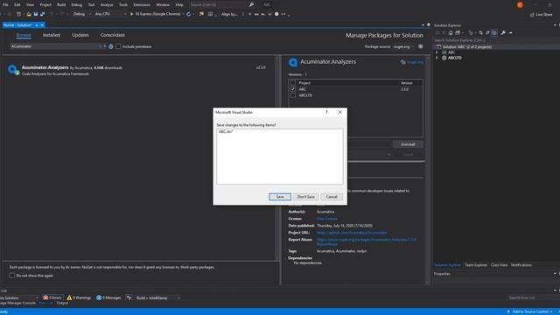Toggle the 0 Errors filter button

pos(52,297)
